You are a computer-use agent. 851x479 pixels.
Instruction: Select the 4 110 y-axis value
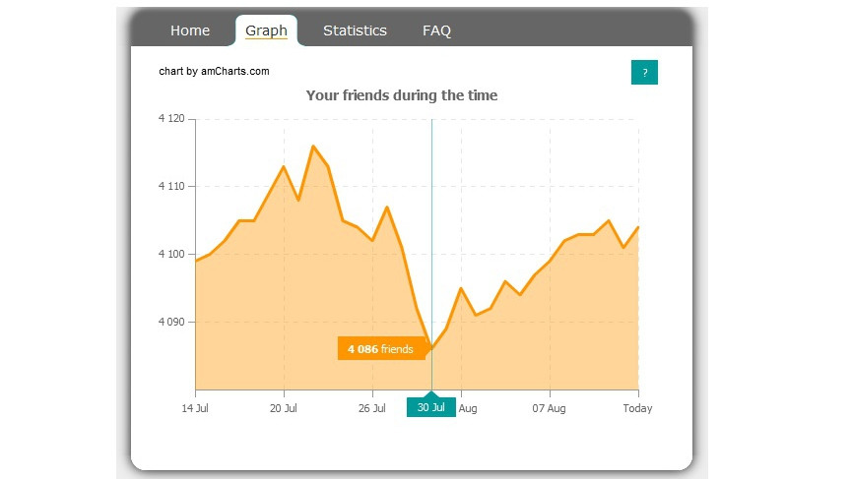pos(171,186)
